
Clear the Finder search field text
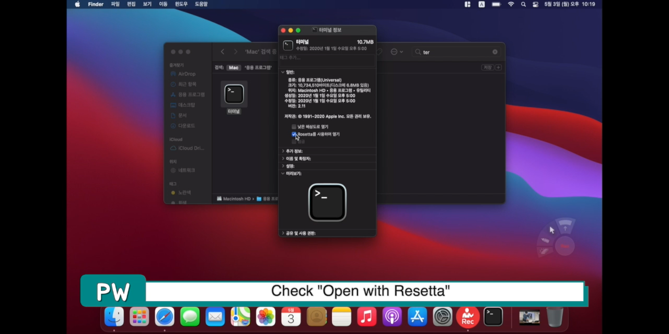point(495,52)
